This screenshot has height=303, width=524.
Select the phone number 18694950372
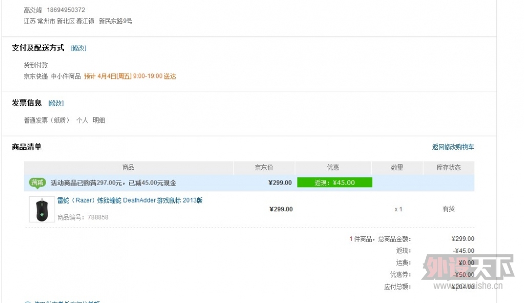[x=66, y=10]
